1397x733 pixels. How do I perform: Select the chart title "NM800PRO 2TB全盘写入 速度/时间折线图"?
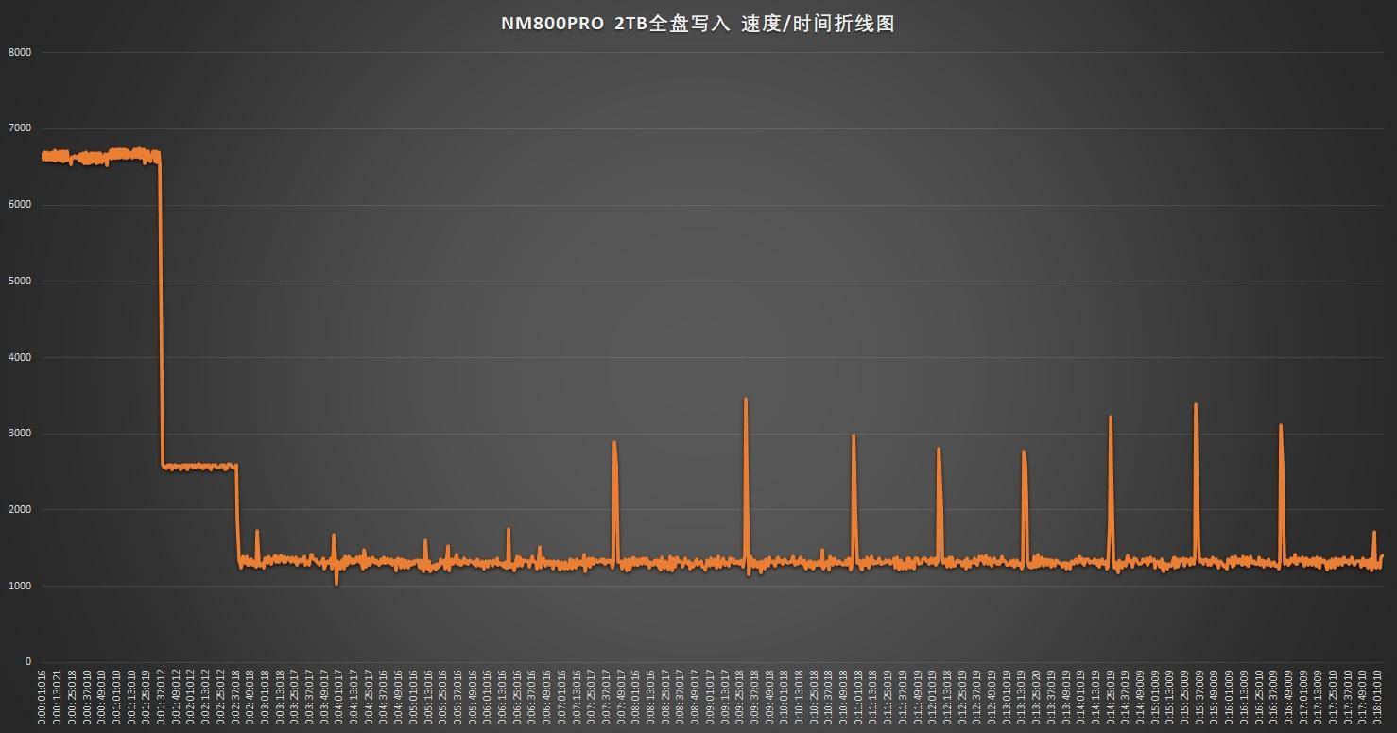tap(698, 25)
